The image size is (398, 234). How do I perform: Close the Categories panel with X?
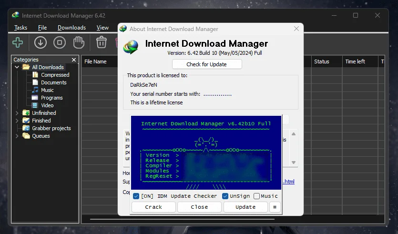74,60
